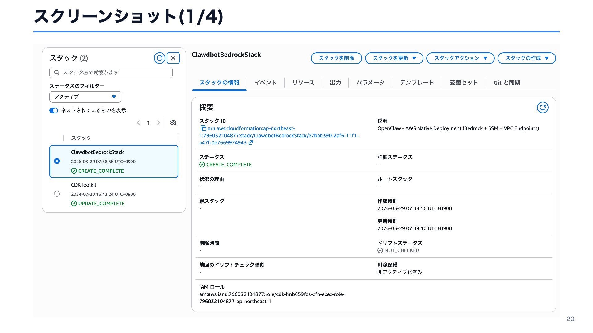Go to next stack list page
593x333 pixels.
pyautogui.click(x=158, y=123)
